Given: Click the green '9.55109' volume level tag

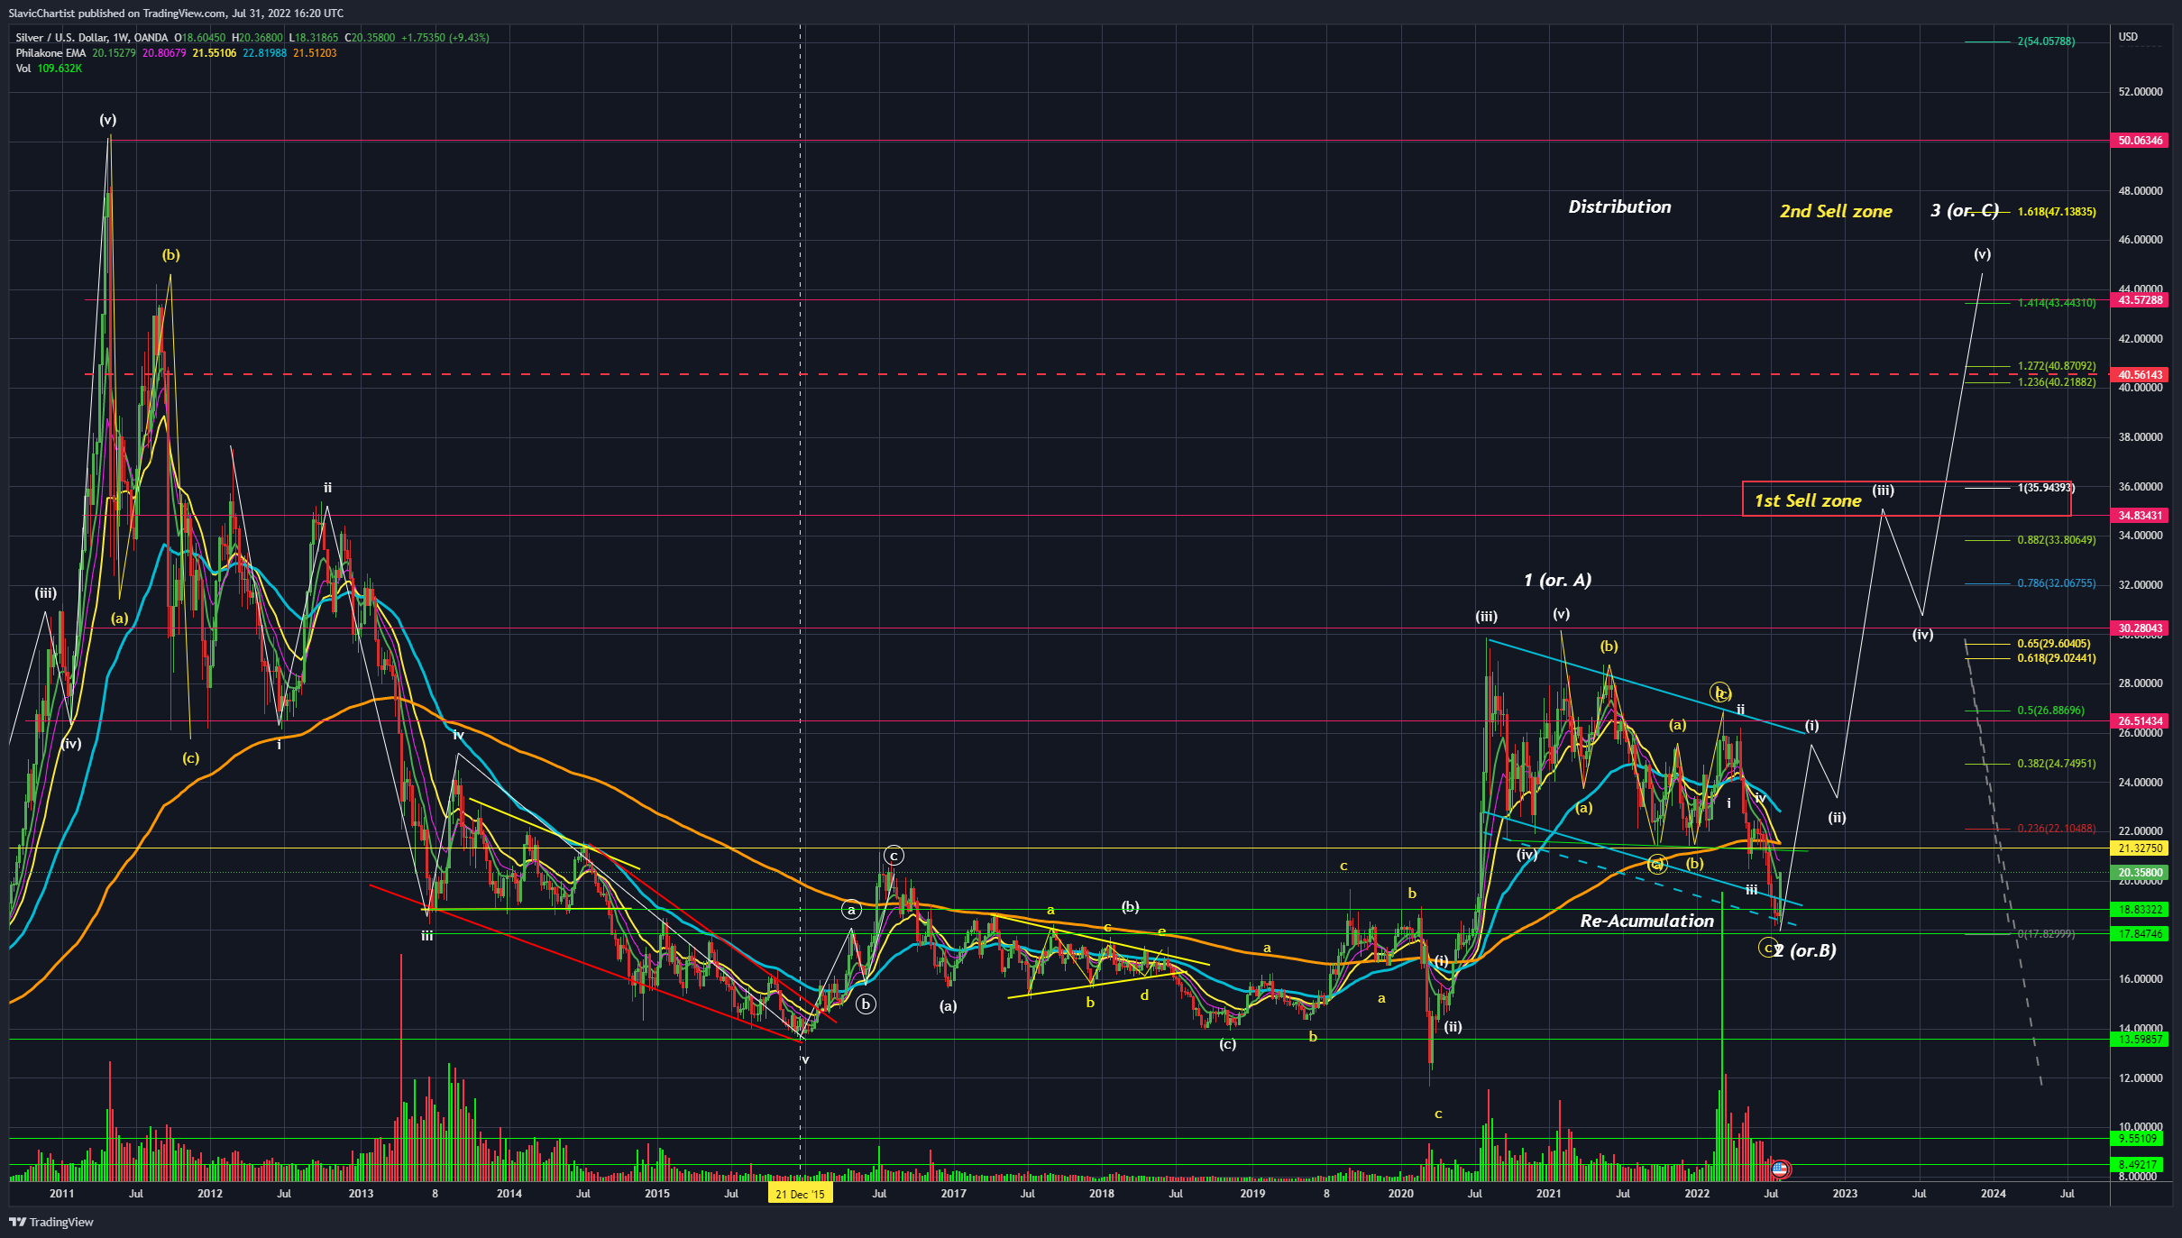Looking at the screenshot, I should [x=2140, y=1139].
